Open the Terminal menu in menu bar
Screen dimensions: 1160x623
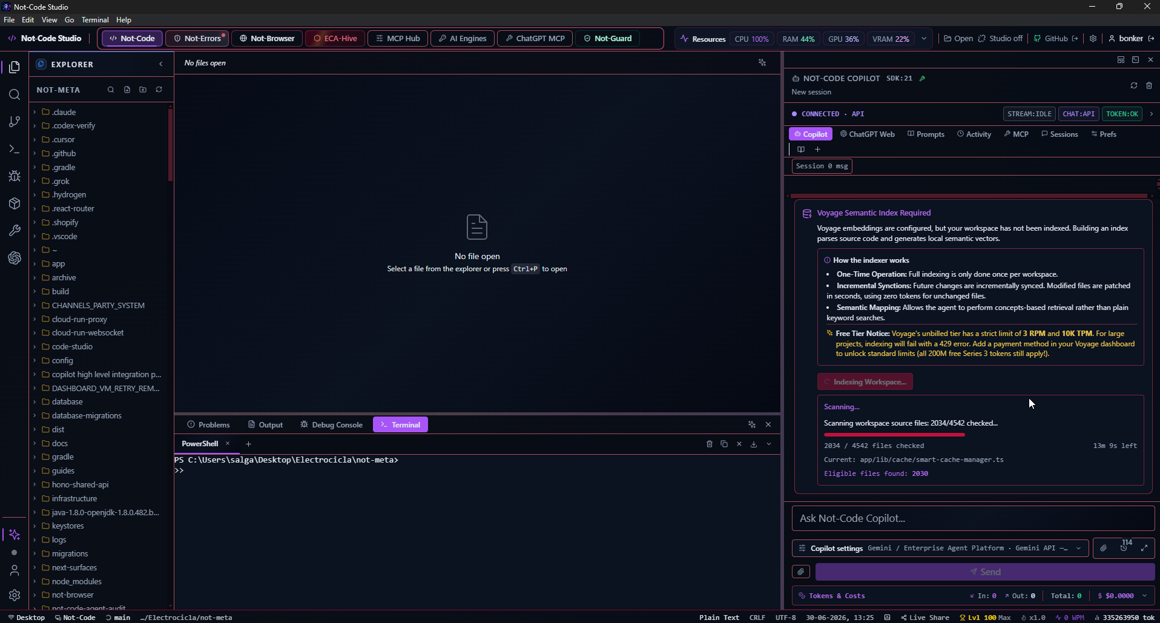[95, 20]
